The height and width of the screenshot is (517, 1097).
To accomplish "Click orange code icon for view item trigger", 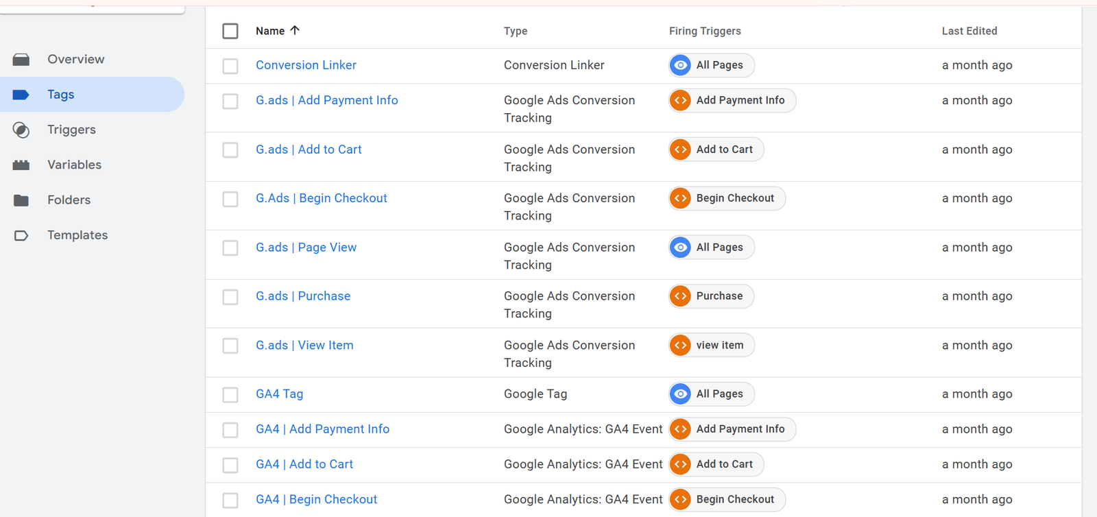I will coord(680,346).
